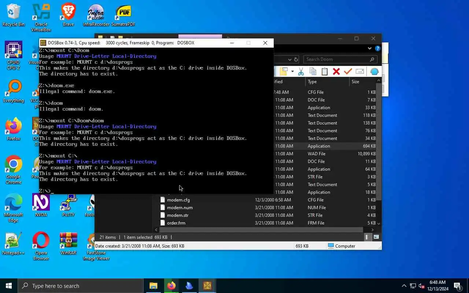The height and width of the screenshot is (293, 469).
Task: Open Google Chrome desktop icon
Action: 14,170
